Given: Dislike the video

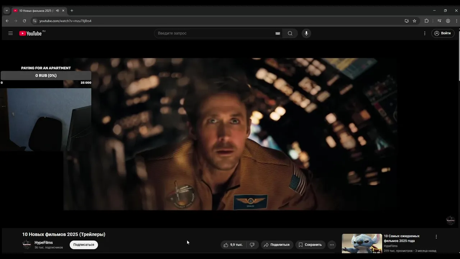Looking at the screenshot, I should (252, 245).
